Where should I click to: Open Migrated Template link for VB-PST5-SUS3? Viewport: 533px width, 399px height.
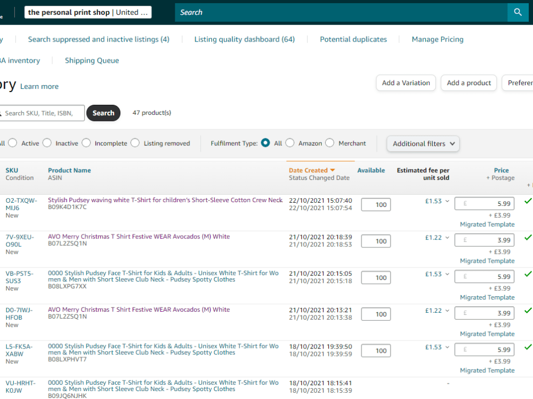(487, 297)
